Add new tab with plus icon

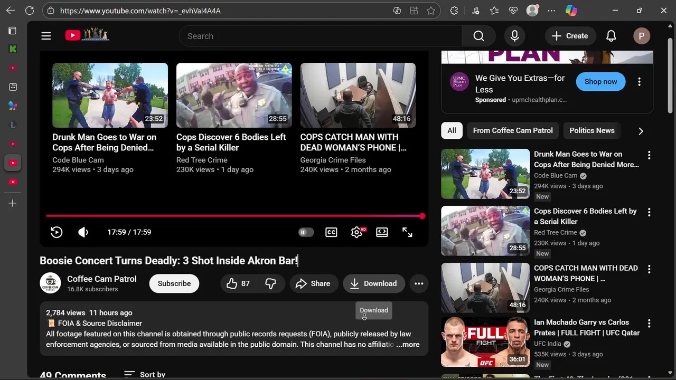[x=13, y=203]
